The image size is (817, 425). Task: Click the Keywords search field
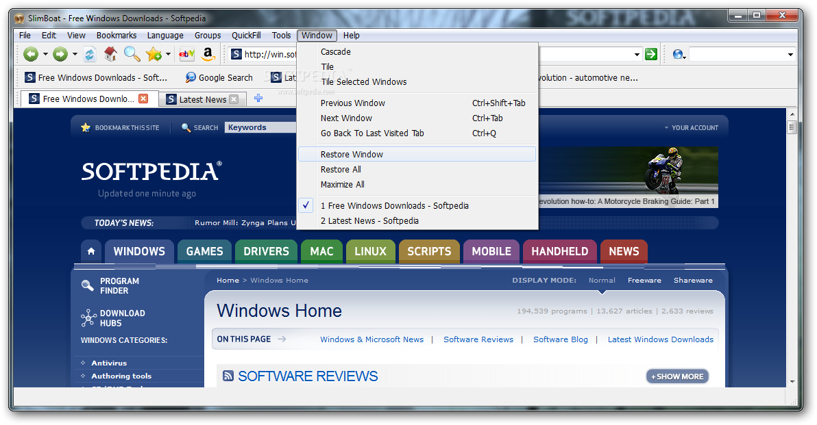pyautogui.click(x=260, y=127)
